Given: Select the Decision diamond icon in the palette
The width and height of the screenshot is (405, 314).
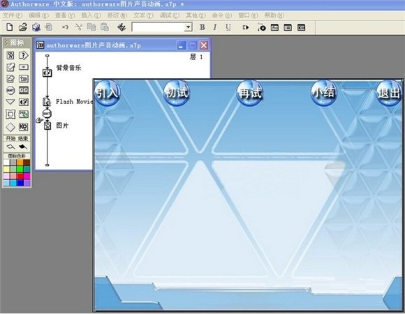Looking at the screenshot, I should (10, 127).
